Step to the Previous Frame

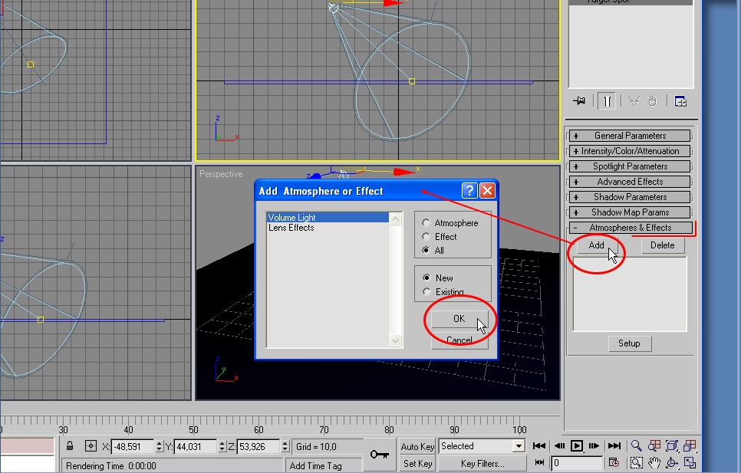coord(559,445)
